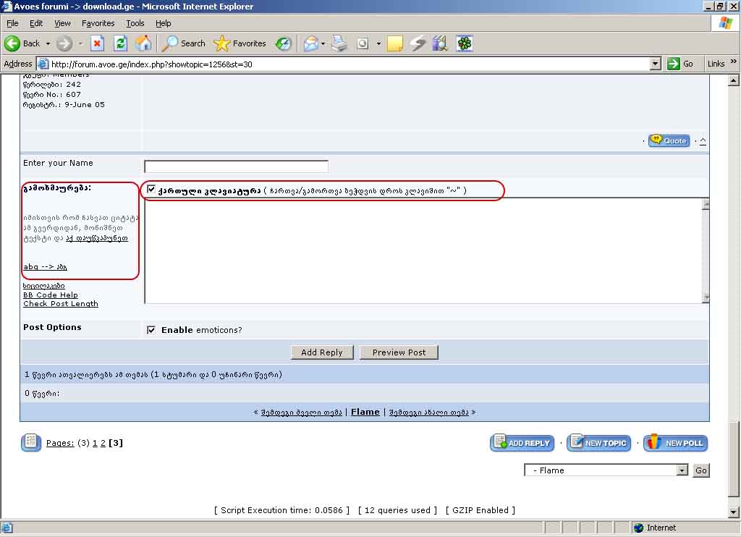Open the Check Post Length link
The width and height of the screenshot is (741, 537).
click(61, 303)
